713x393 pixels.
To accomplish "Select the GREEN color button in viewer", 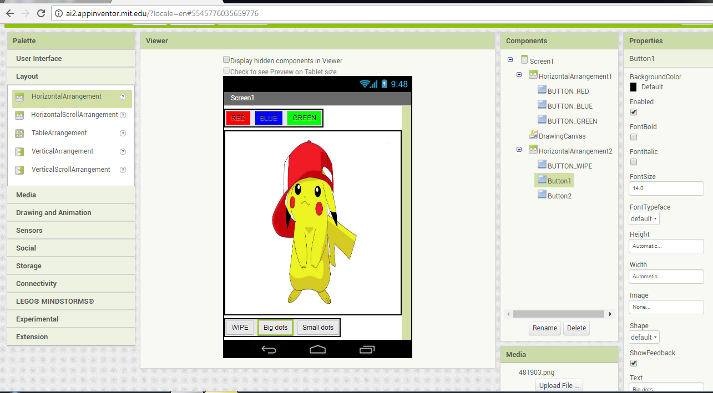I will (x=305, y=118).
